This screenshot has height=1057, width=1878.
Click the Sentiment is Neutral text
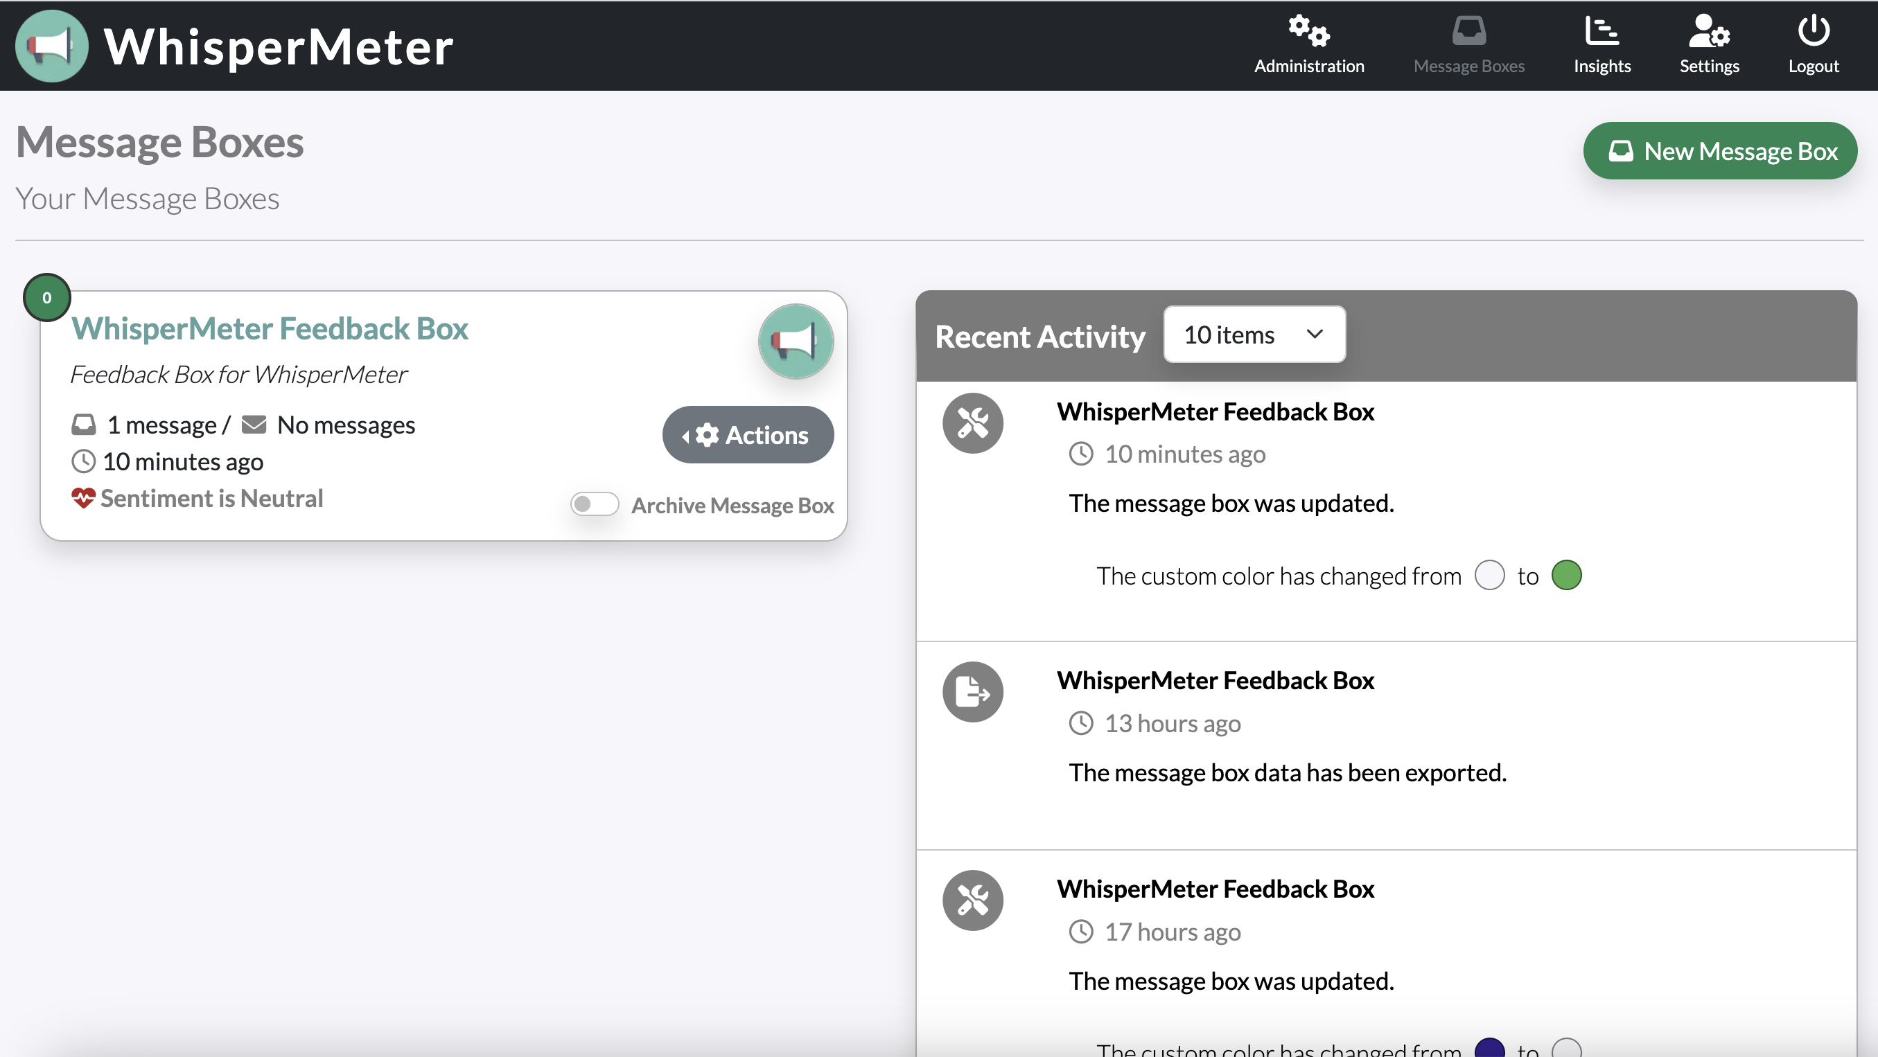(211, 498)
